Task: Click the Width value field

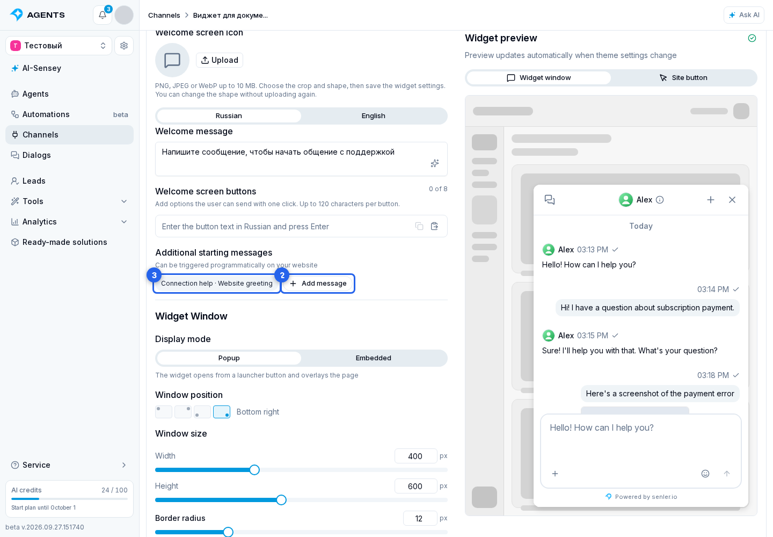Action: pos(415,456)
